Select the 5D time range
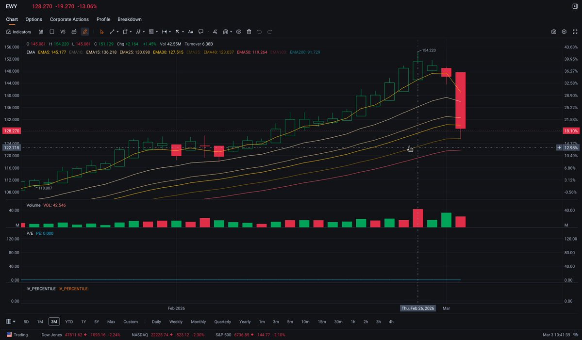The image size is (582, 340). pyautogui.click(x=26, y=322)
